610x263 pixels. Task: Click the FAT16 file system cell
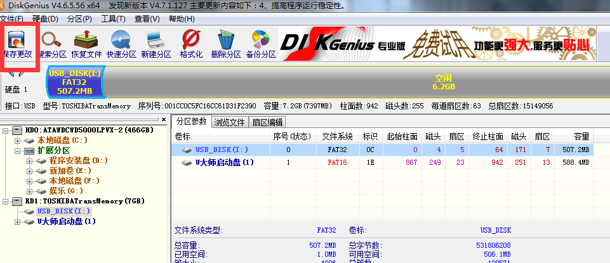click(337, 162)
